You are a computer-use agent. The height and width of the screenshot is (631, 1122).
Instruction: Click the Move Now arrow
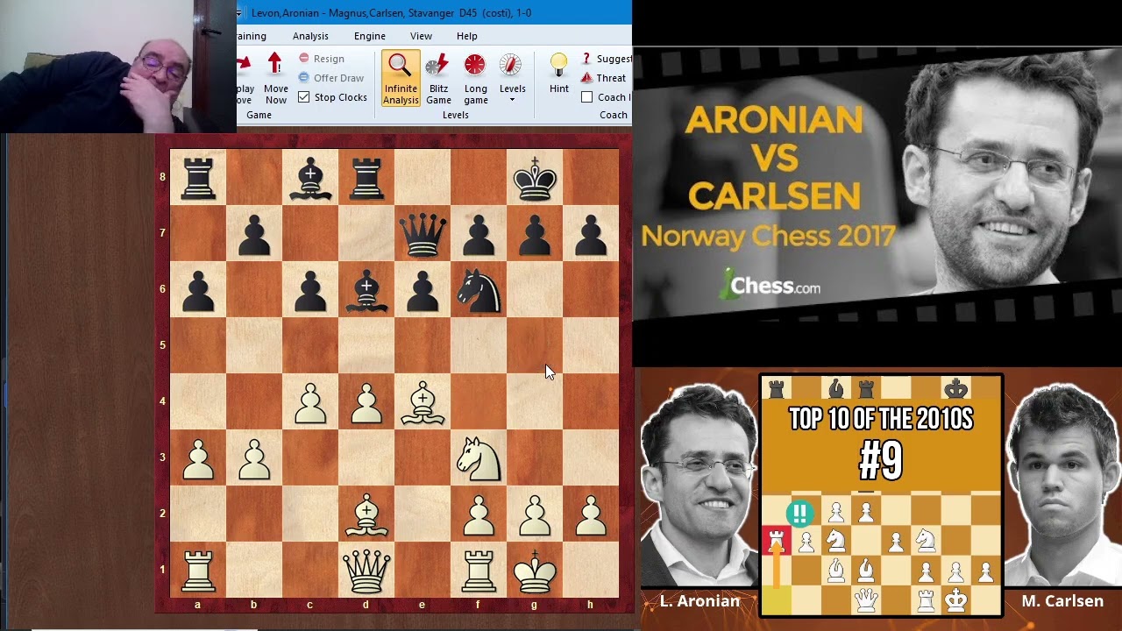click(x=275, y=79)
